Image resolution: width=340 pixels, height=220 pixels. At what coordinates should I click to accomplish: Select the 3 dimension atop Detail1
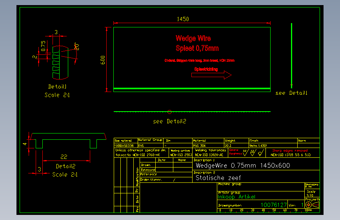tap(56, 32)
